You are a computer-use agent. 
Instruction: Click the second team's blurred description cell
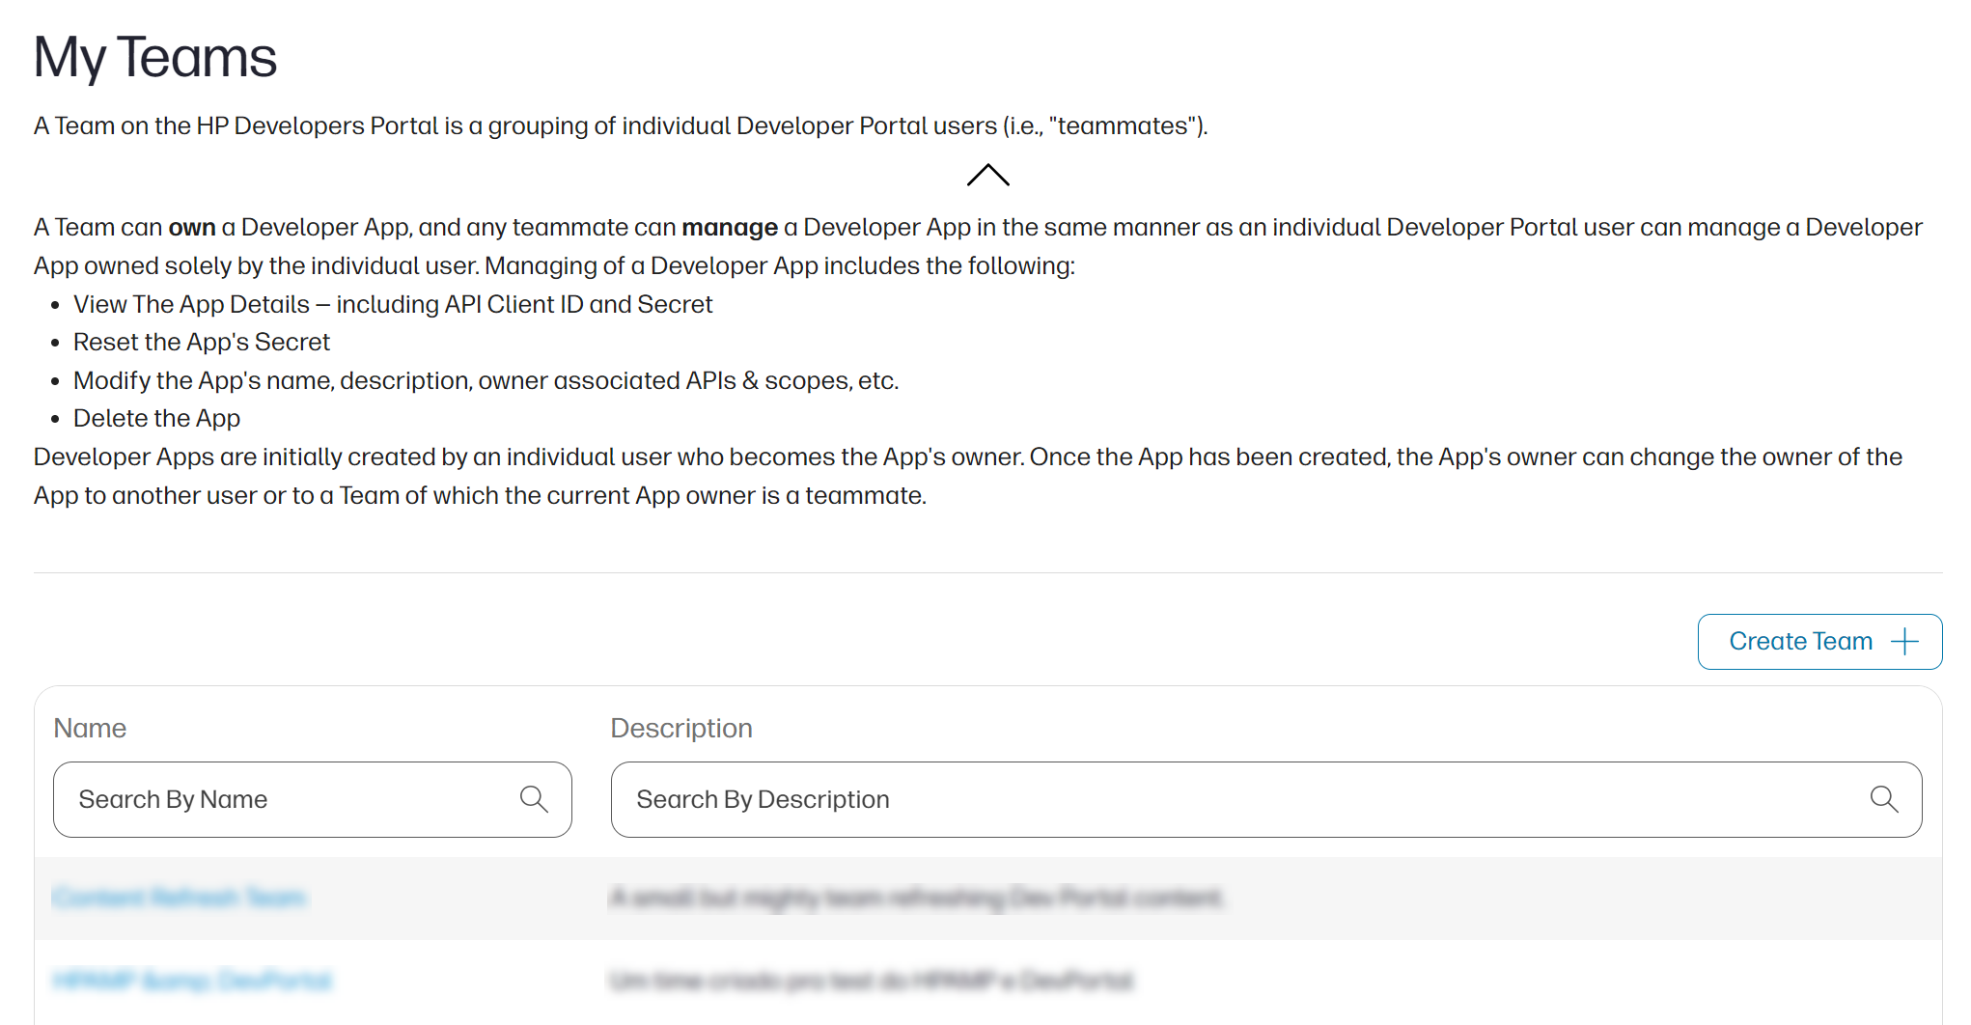coord(873,982)
